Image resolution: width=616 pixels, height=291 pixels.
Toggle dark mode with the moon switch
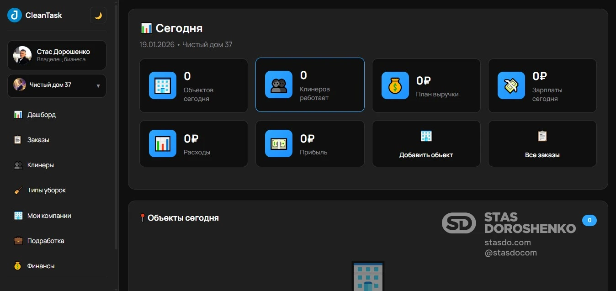click(x=98, y=15)
